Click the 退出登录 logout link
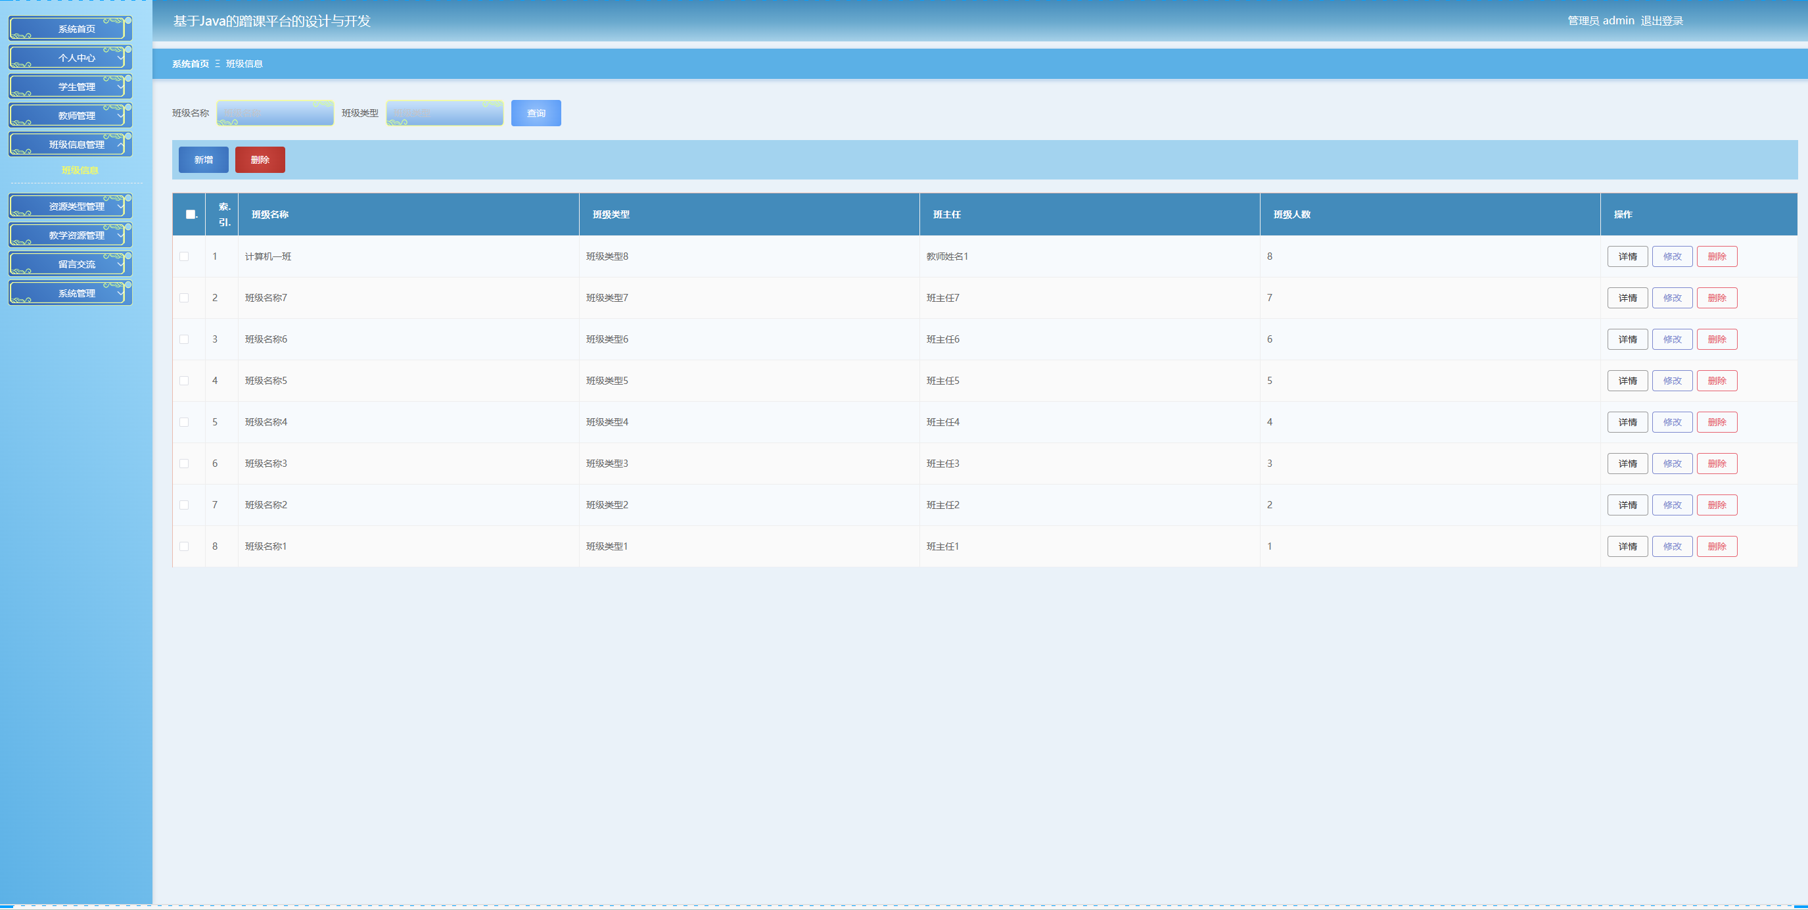Image resolution: width=1808 pixels, height=910 pixels. pos(1661,21)
